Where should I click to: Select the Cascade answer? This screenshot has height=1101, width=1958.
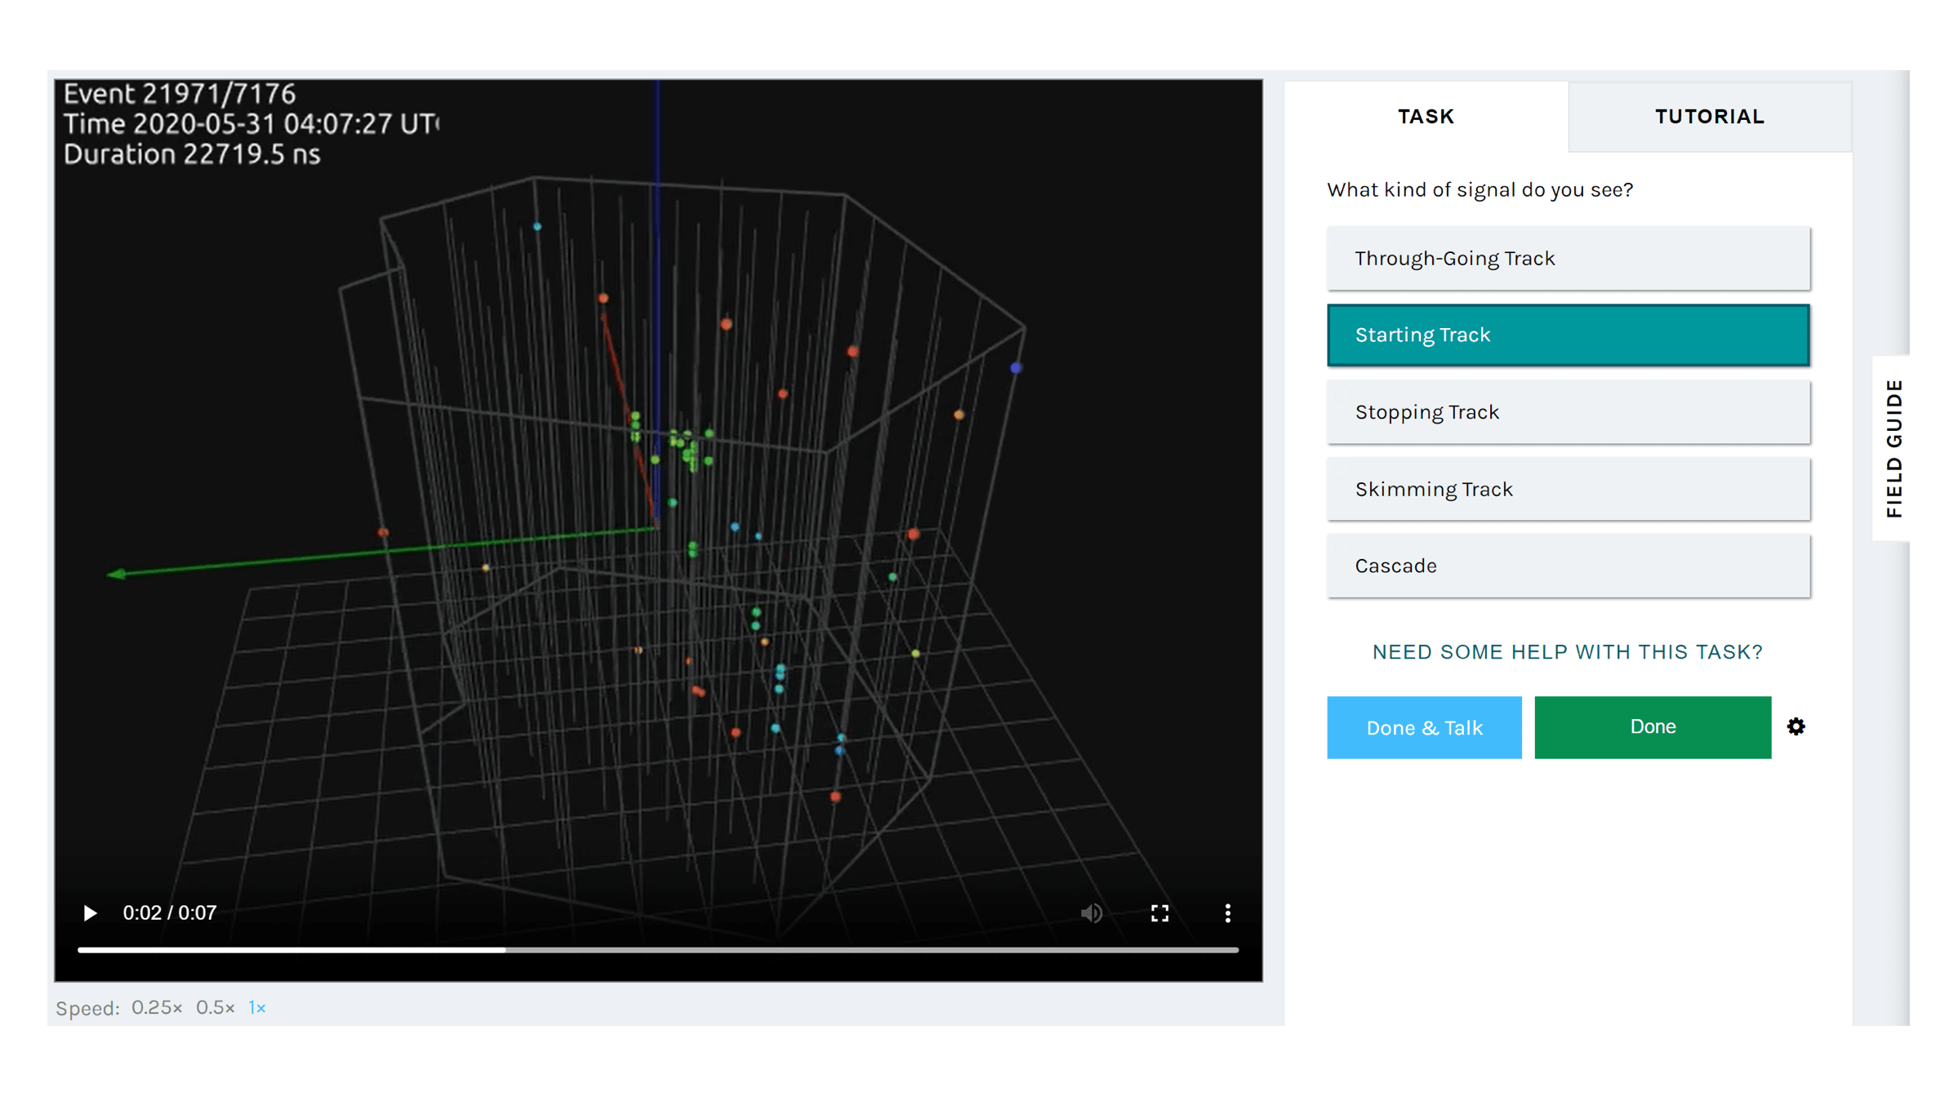click(1567, 565)
